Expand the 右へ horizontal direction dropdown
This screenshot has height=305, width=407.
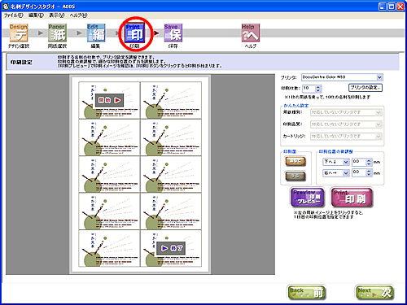click(346, 173)
